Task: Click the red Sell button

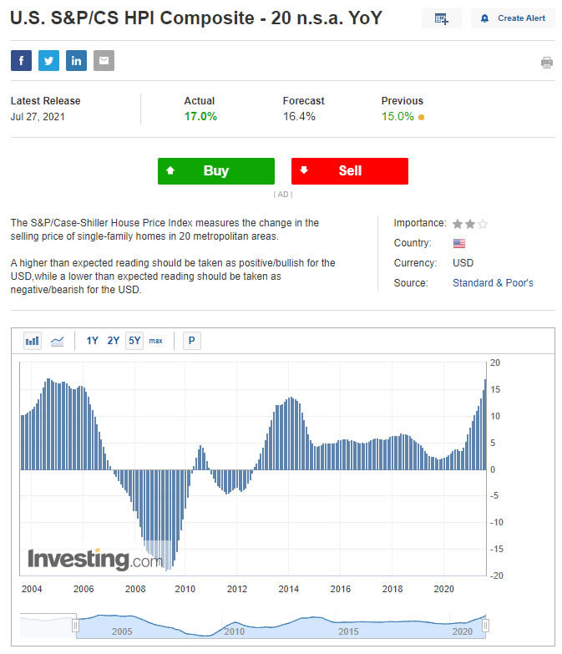Action: pyautogui.click(x=349, y=170)
